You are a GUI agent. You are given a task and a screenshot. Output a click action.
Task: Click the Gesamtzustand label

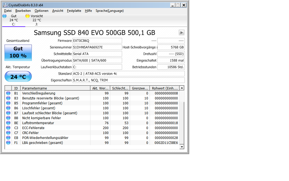tap(18, 41)
